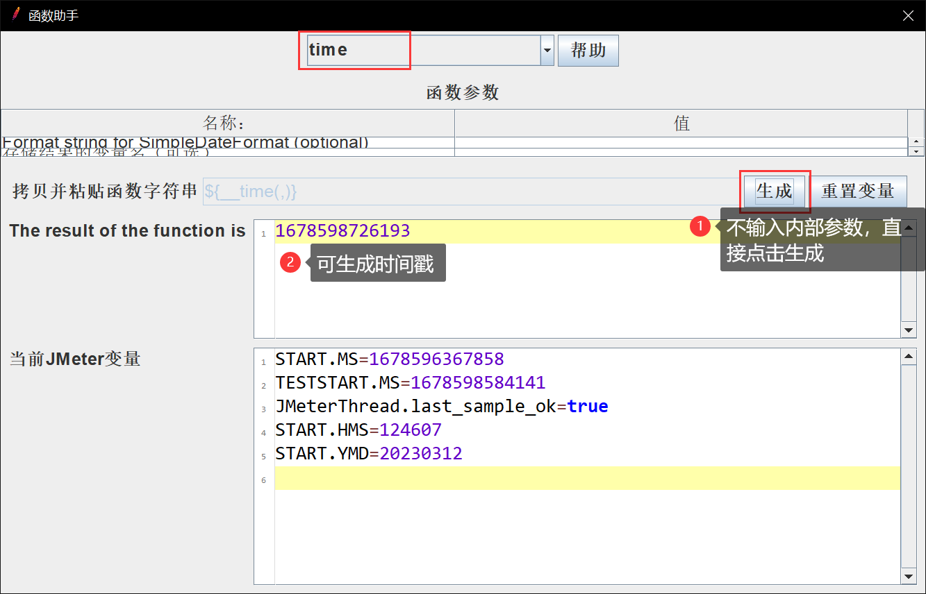This screenshot has height=594, width=926.
Task: Close the function helper window
Action: click(x=908, y=15)
